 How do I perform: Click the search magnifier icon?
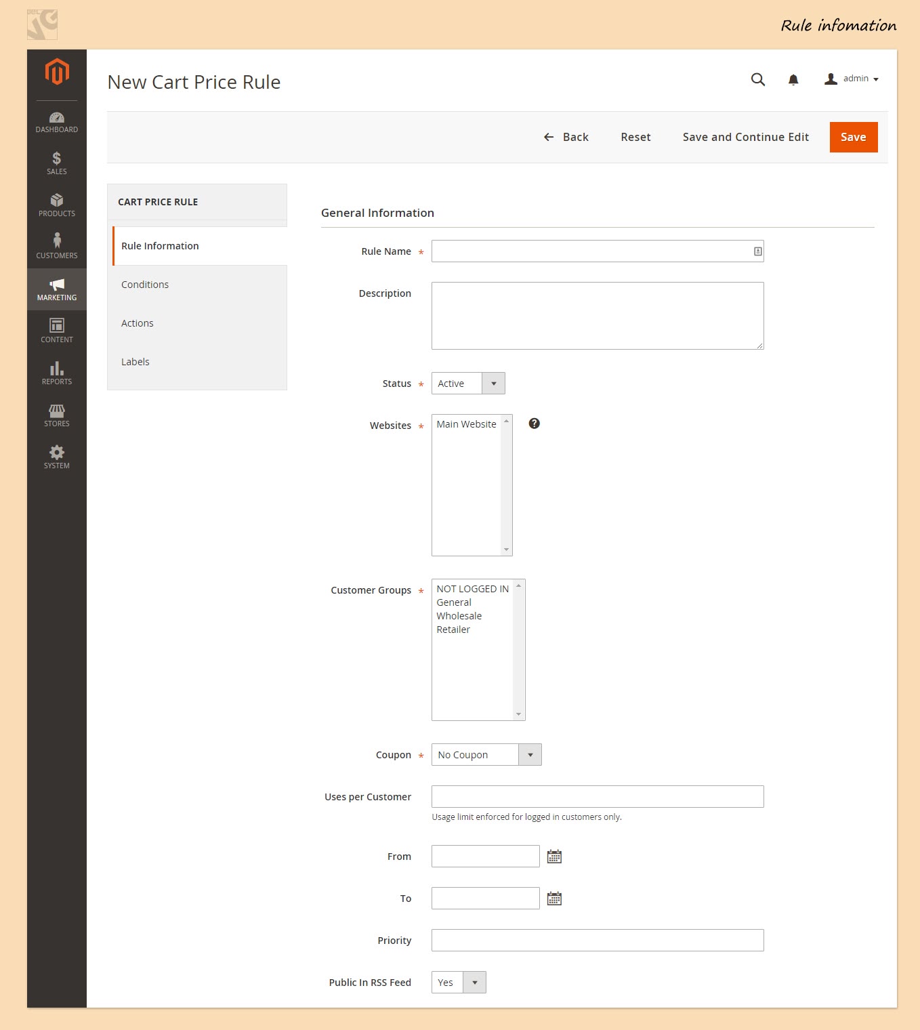coord(758,79)
